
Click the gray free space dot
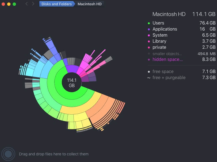click(149, 72)
